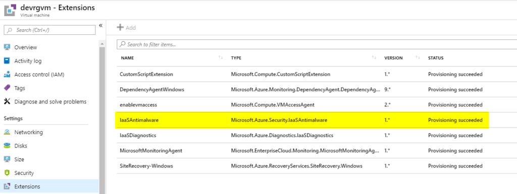Click the TYPE column header

236,58
